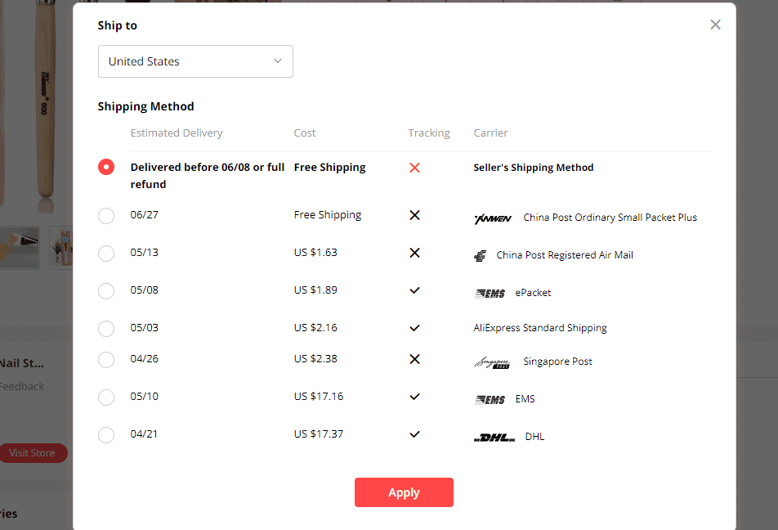778x530 pixels.
Task: Click the 'US $2.16' cost value
Action: tap(315, 328)
